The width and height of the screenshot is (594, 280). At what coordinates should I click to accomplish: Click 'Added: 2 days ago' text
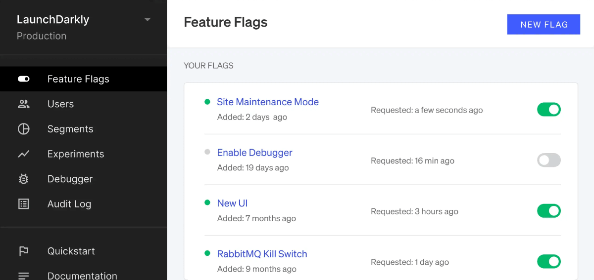[x=252, y=117]
